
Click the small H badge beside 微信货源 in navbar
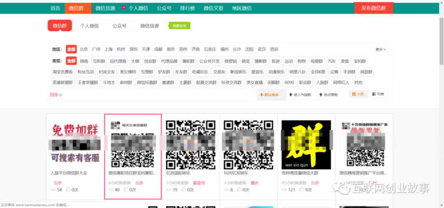pyautogui.click(x=123, y=7)
